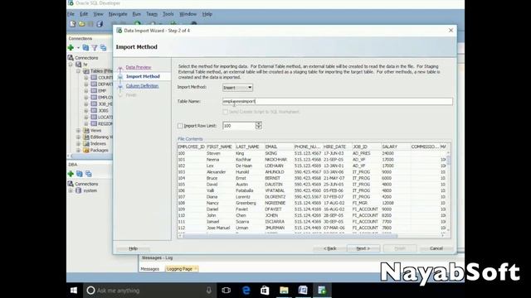Click the Save All icon in main toolbar
Image resolution: width=531 pixels, height=298 pixels.
[100, 24]
